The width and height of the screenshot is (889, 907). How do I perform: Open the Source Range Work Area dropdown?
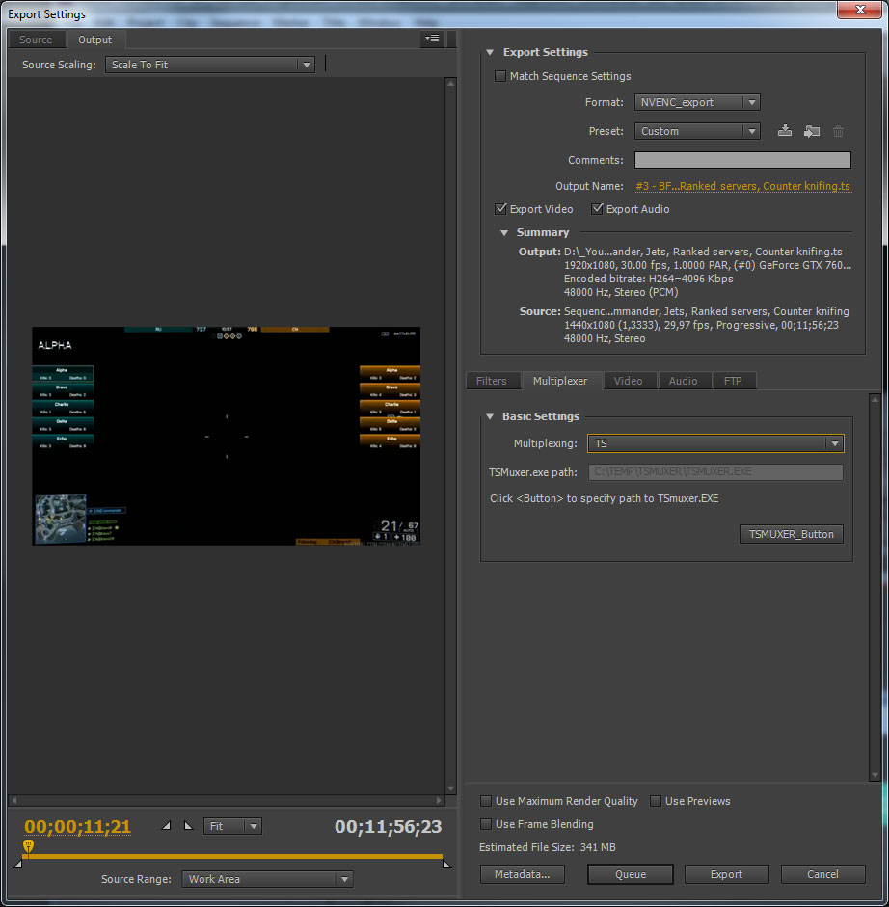(x=267, y=879)
